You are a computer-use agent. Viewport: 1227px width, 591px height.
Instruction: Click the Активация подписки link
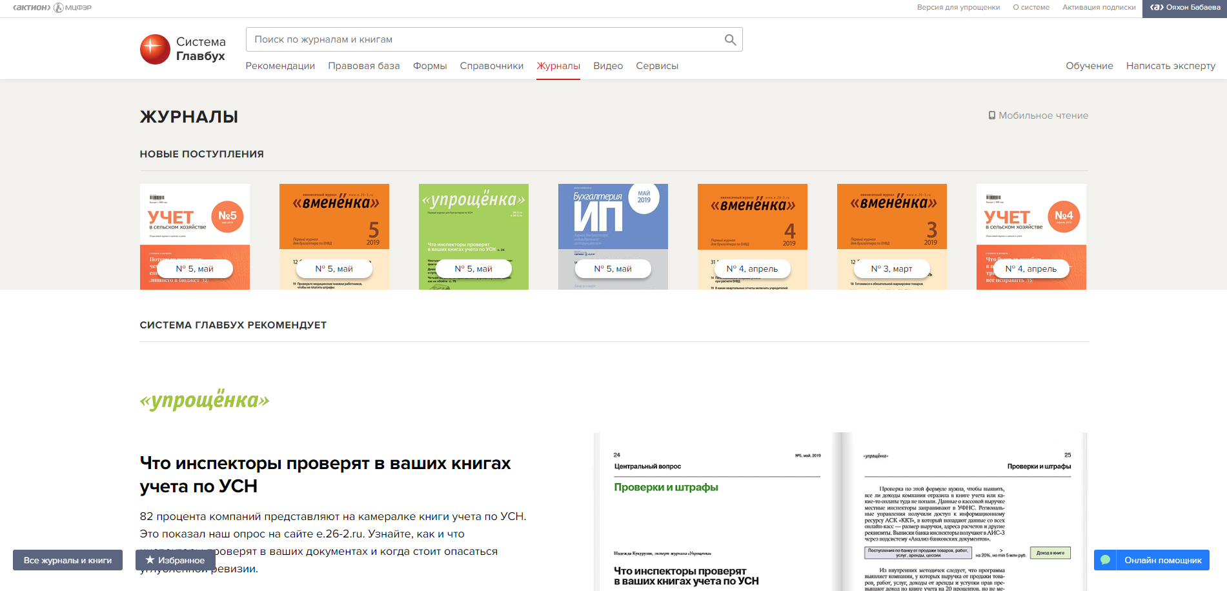point(1099,8)
